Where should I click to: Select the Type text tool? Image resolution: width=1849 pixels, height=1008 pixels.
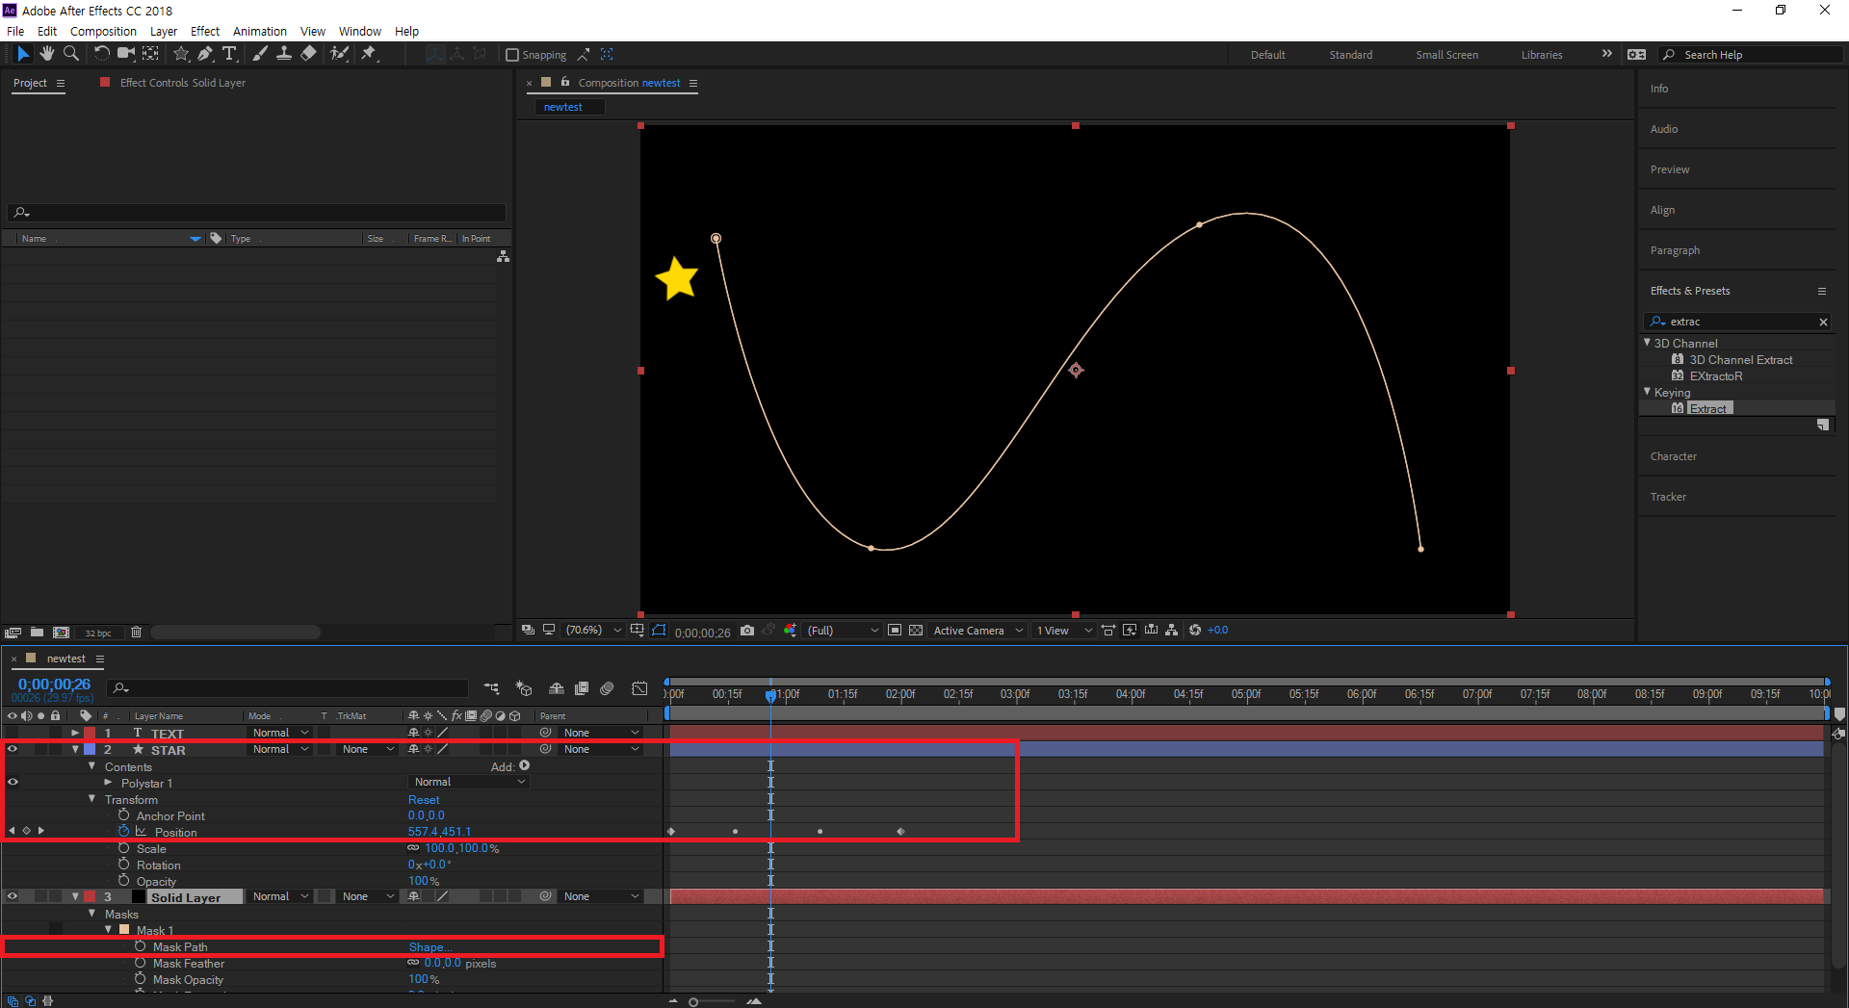[229, 54]
